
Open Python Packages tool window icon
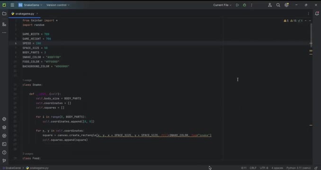click(4, 127)
